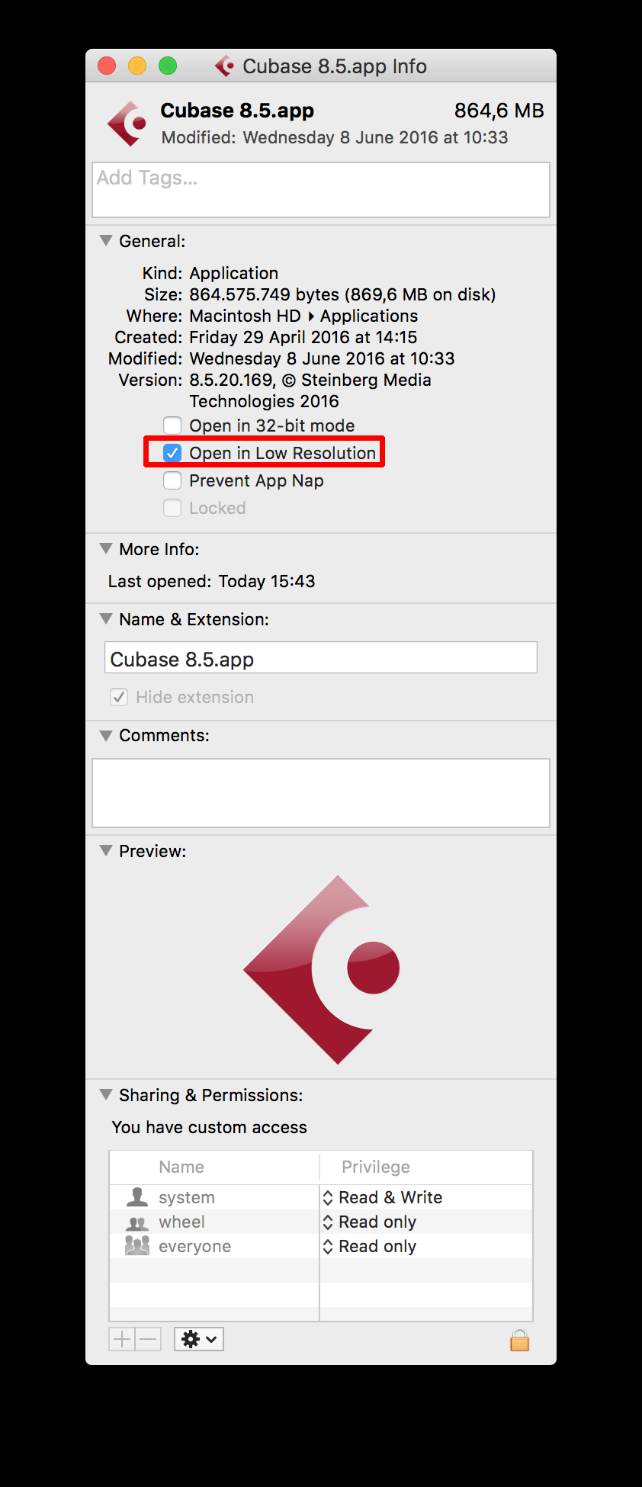Change system privilege from Read & Write
Viewport: 642px width, 1487px height.
[383, 1197]
